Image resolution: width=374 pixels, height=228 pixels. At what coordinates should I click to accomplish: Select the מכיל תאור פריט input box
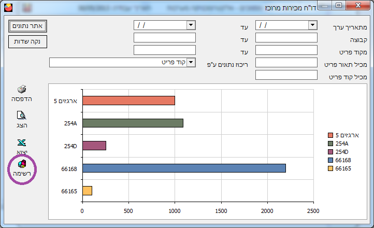286,62
